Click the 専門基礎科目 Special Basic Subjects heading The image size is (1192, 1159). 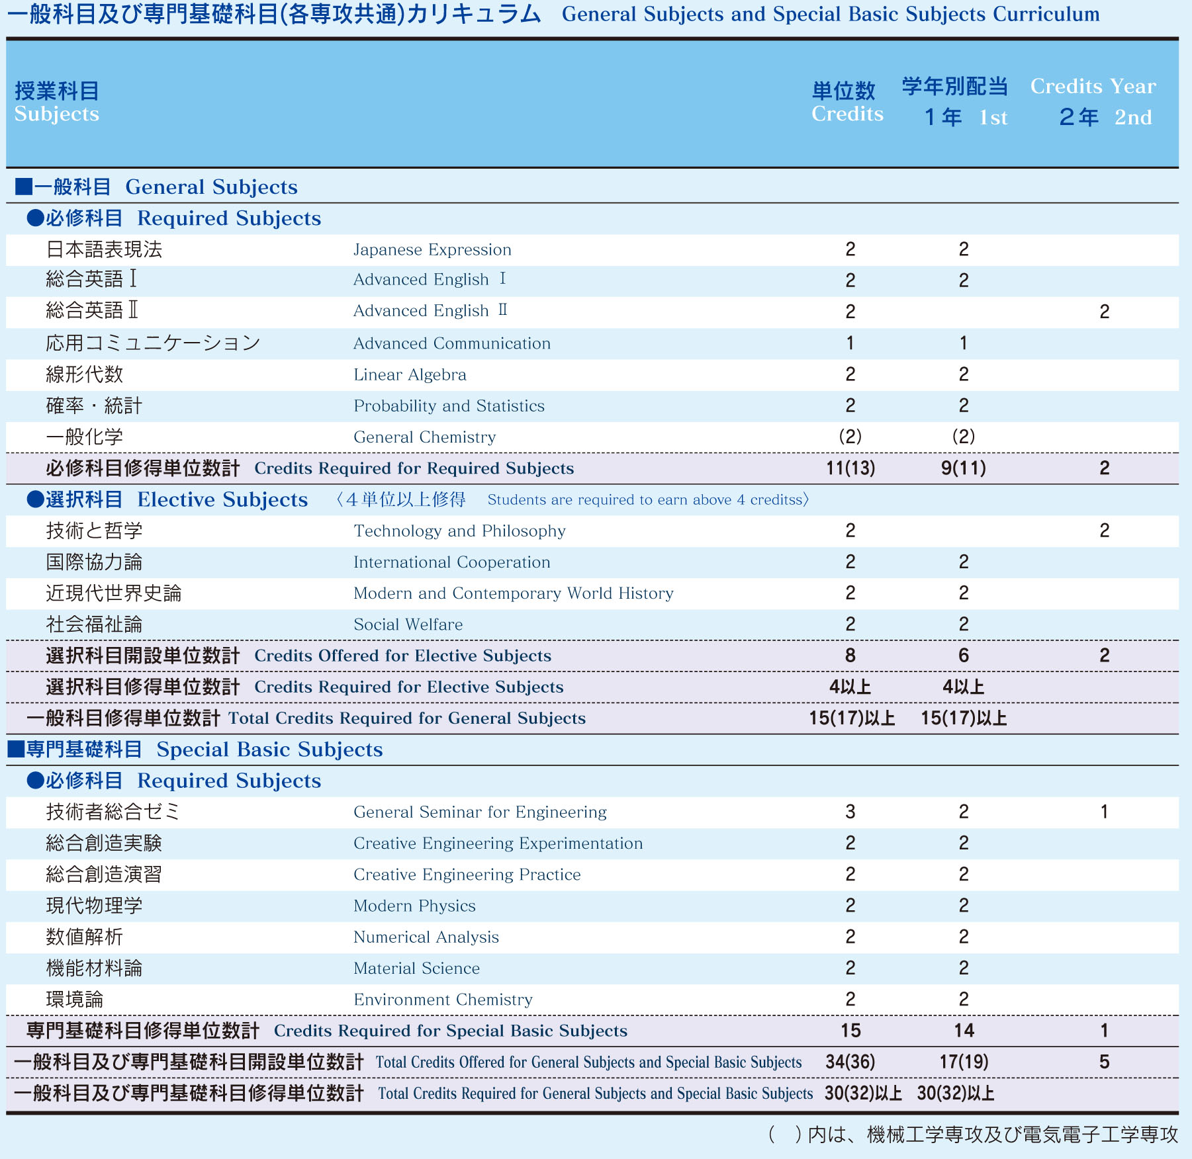point(195,749)
